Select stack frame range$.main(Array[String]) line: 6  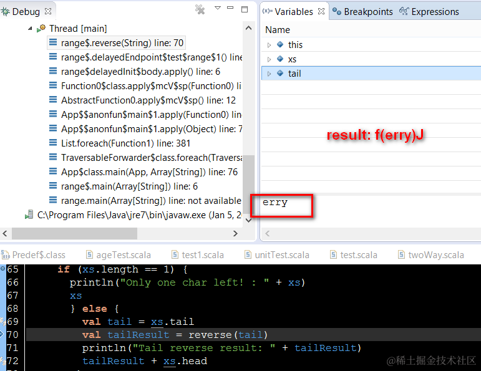tap(129, 186)
